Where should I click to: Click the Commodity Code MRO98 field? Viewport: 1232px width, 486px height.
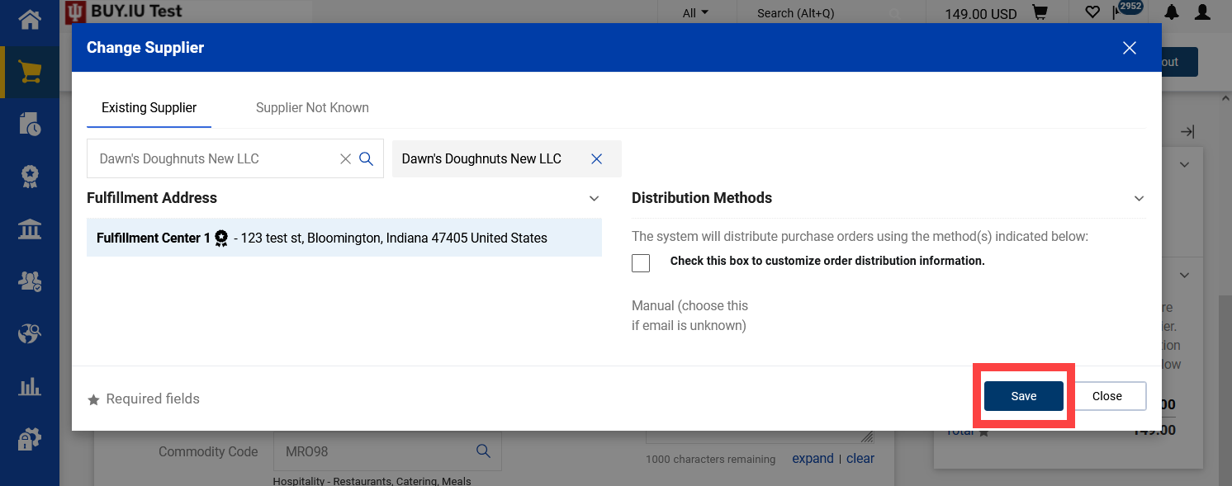click(x=387, y=451)
